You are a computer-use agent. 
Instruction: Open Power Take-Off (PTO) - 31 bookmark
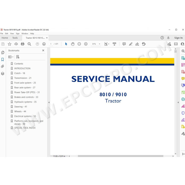coord(27,92)
